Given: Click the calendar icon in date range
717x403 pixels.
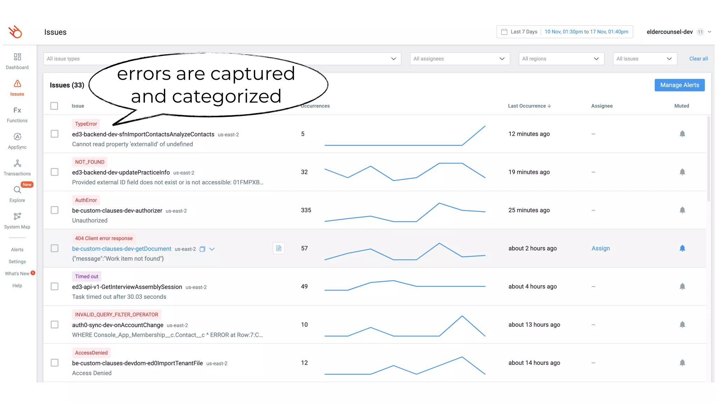Looking at the screenshot, I should 504,32.
